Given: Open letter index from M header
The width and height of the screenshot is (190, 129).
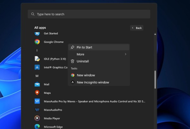Looking at the screenshot, I should pos(37,76).
